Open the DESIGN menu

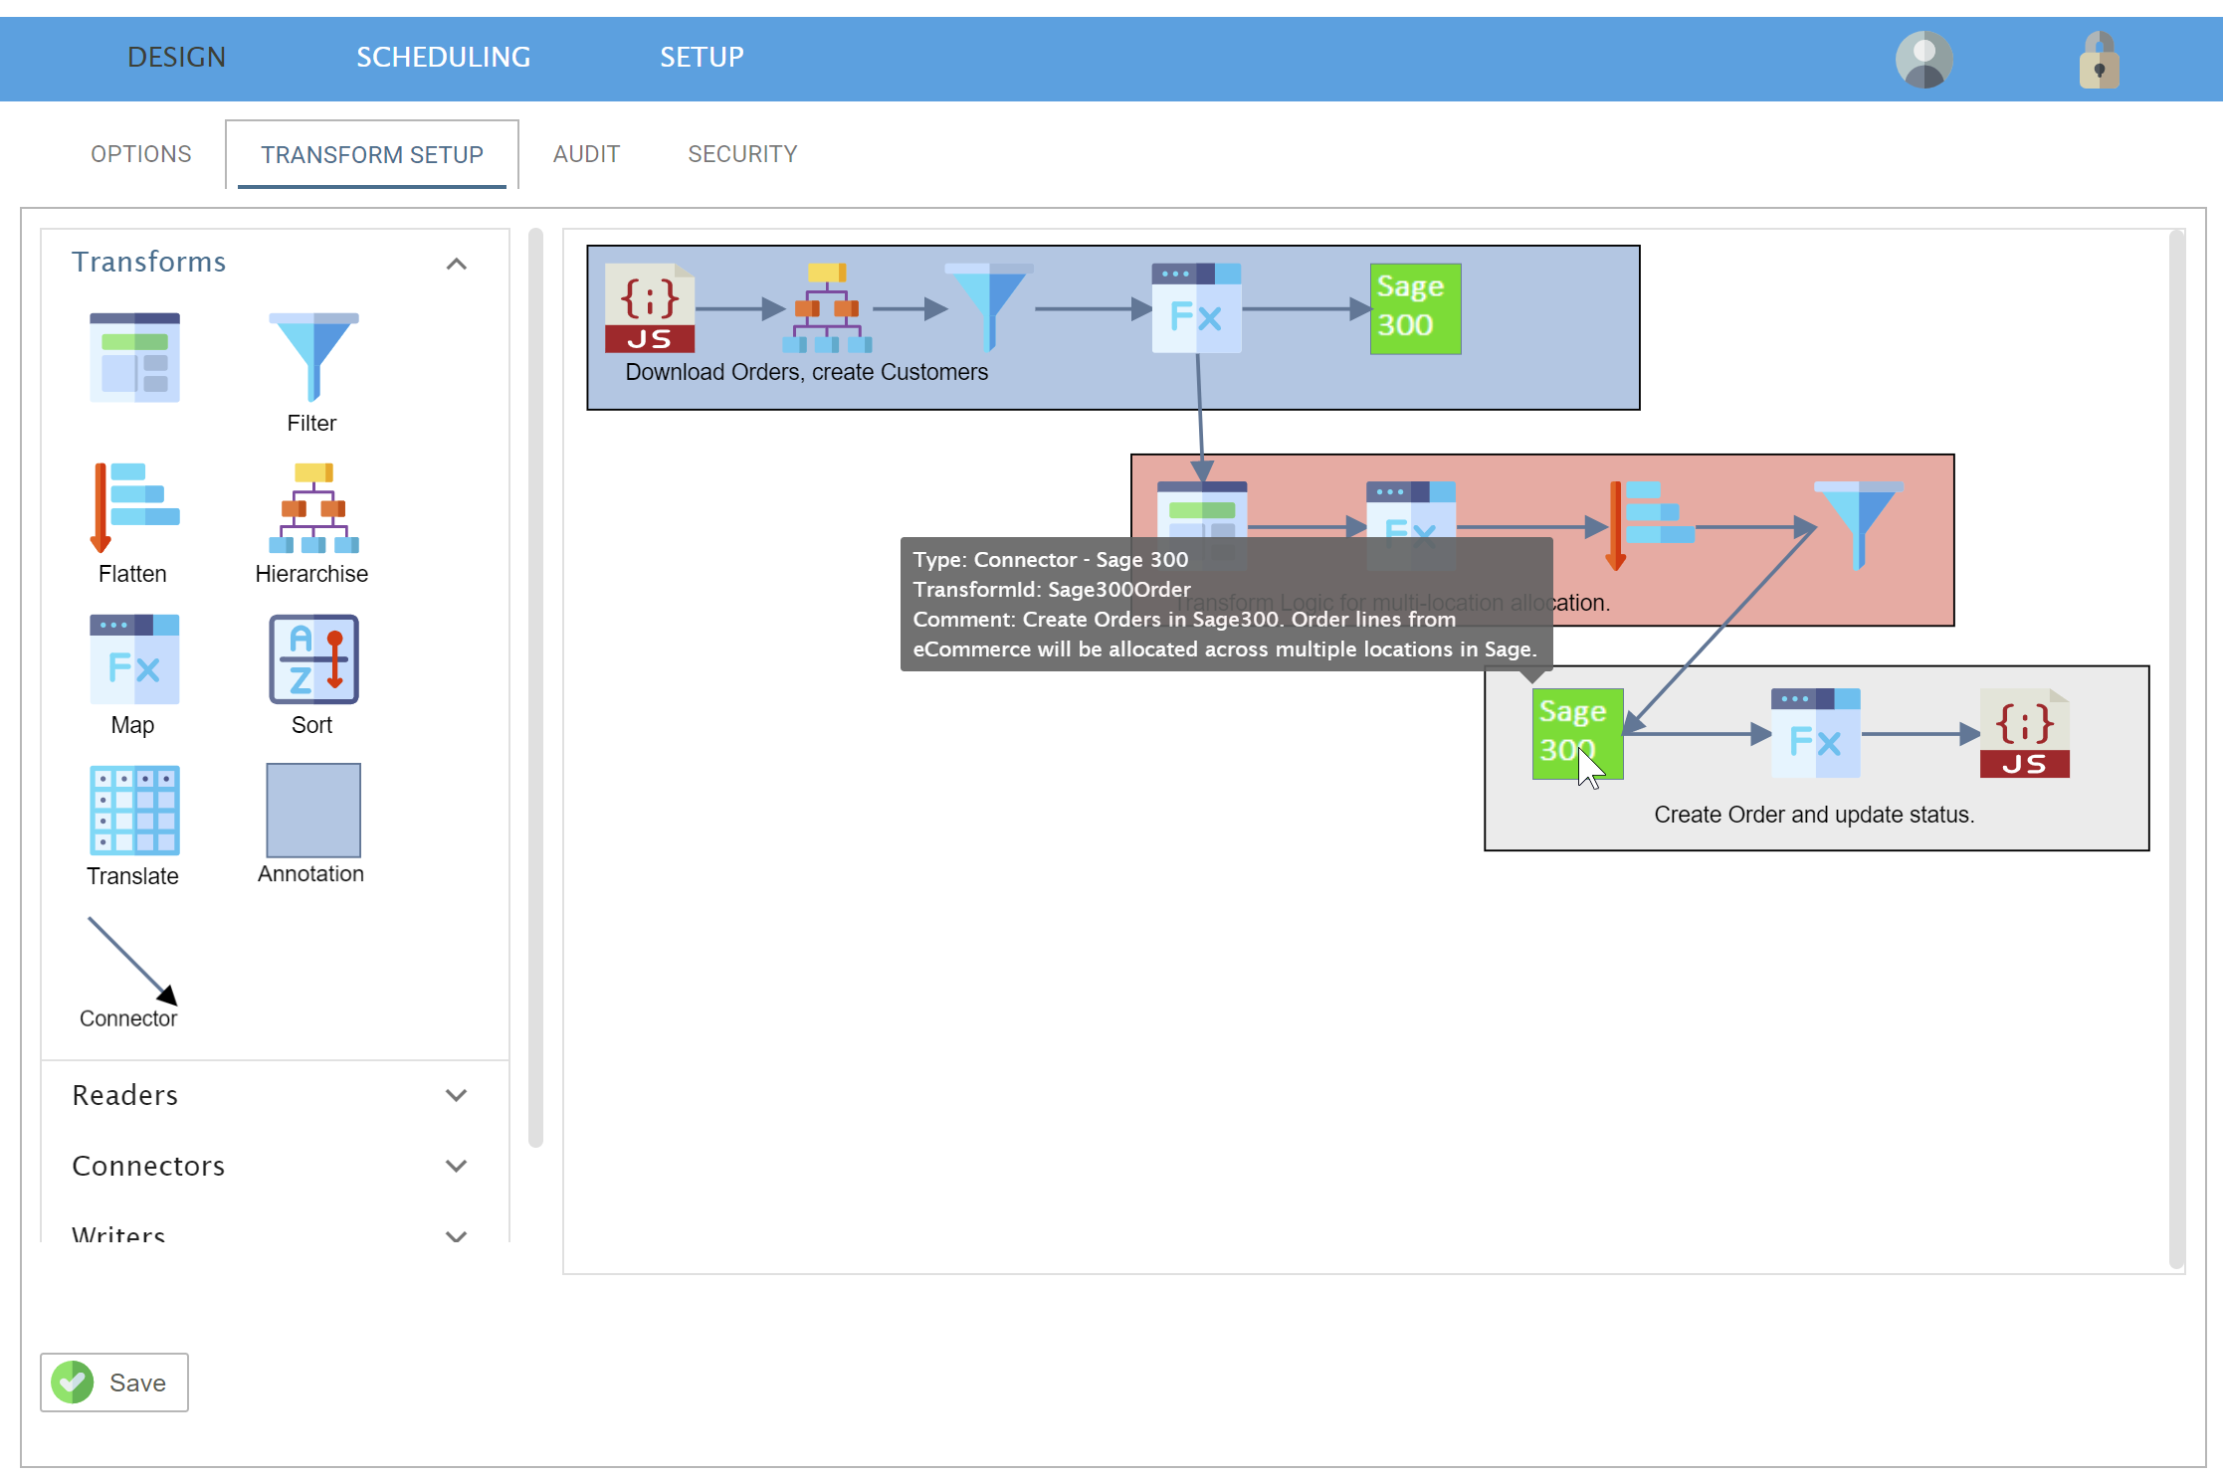177,57
